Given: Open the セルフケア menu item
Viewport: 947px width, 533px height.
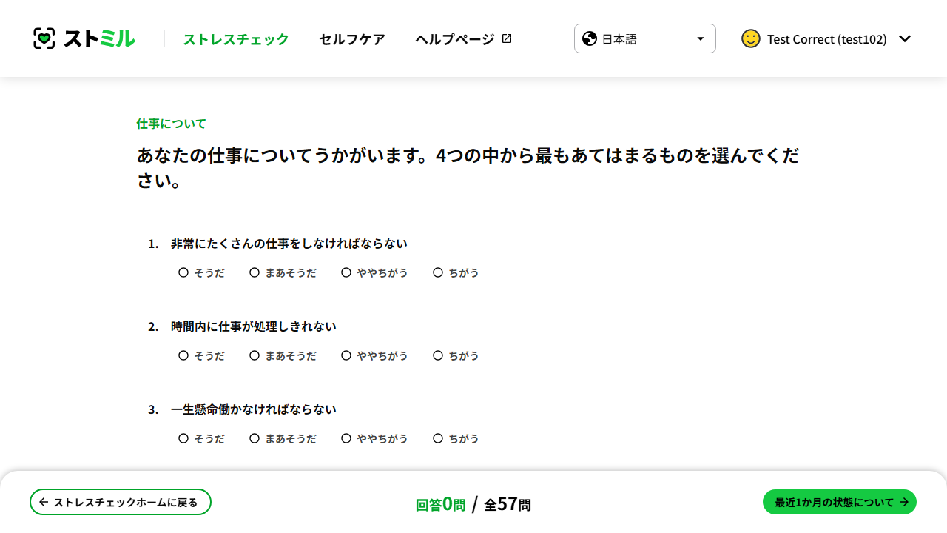Looking at the screenshot, I should click(x=351, y=38).
